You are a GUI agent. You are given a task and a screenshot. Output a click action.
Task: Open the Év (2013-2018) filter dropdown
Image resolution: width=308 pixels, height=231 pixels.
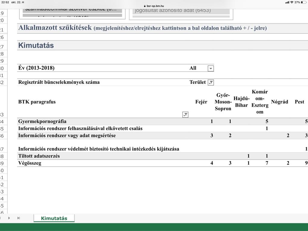[210, 68]
